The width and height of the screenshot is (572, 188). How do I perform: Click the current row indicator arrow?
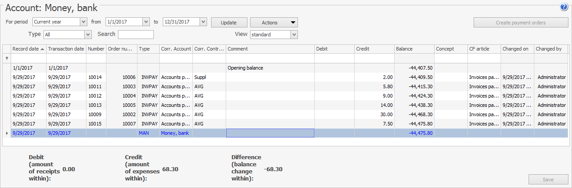(x=6, y=133)
